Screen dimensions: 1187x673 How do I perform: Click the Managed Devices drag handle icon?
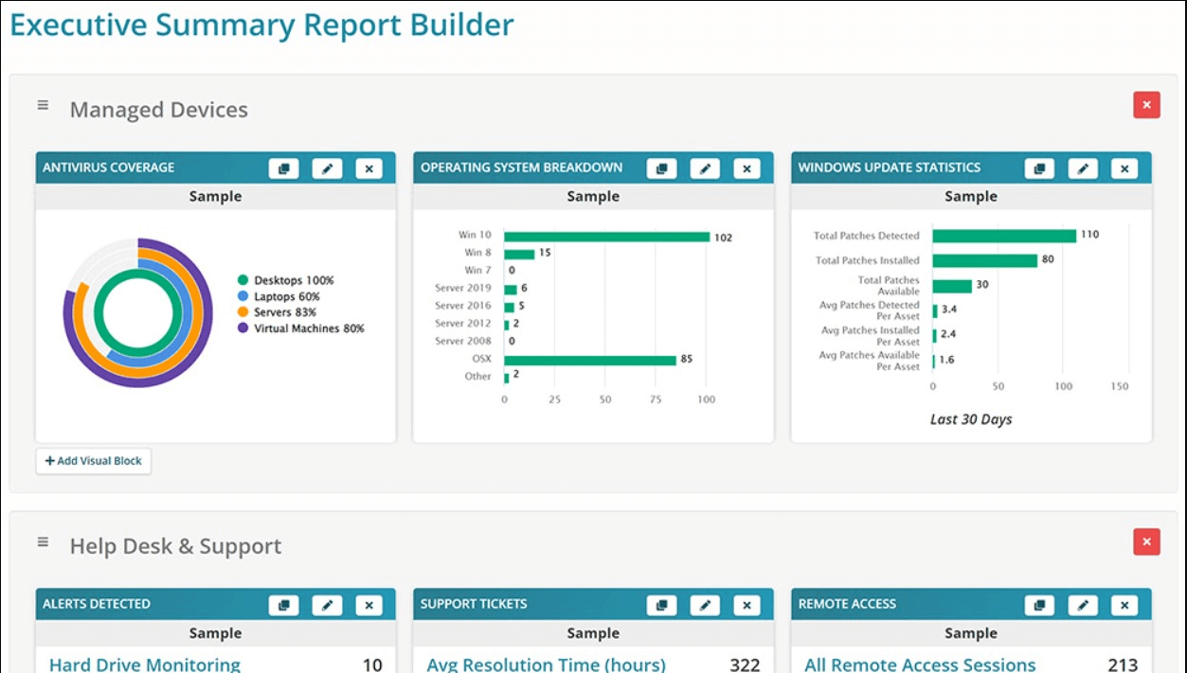43,105
